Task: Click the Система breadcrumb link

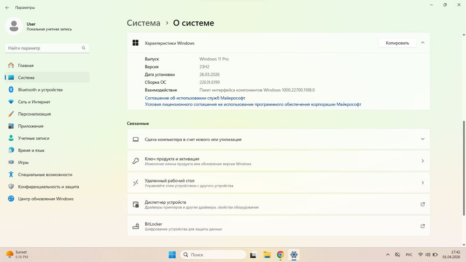Action: (144, 23)
